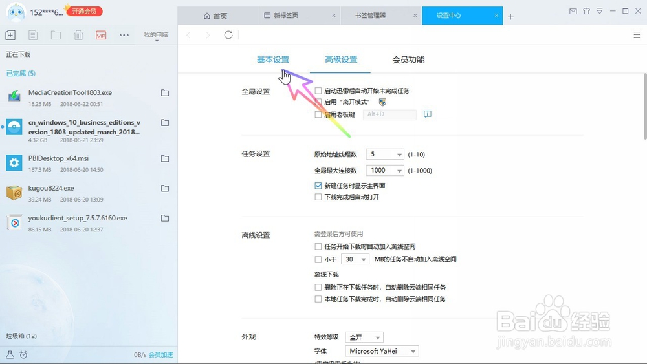Close the 新标签页 tab

pyautogui.click(x=333, y=16)
